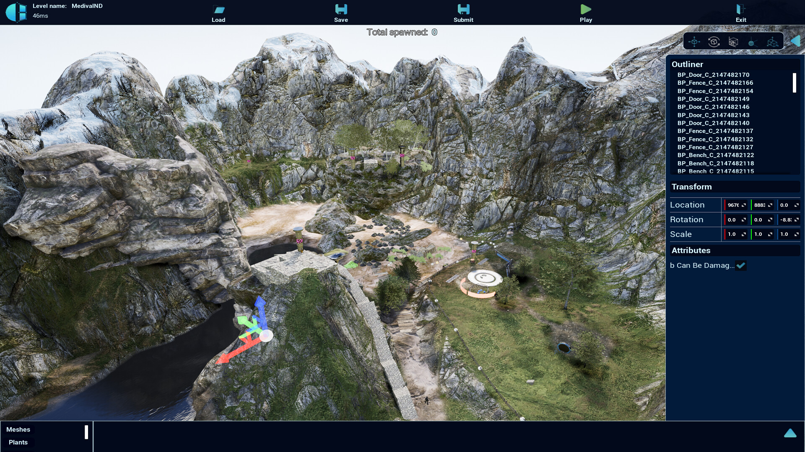
Task: Click the Load button to open level
Action: coord(218,13)
